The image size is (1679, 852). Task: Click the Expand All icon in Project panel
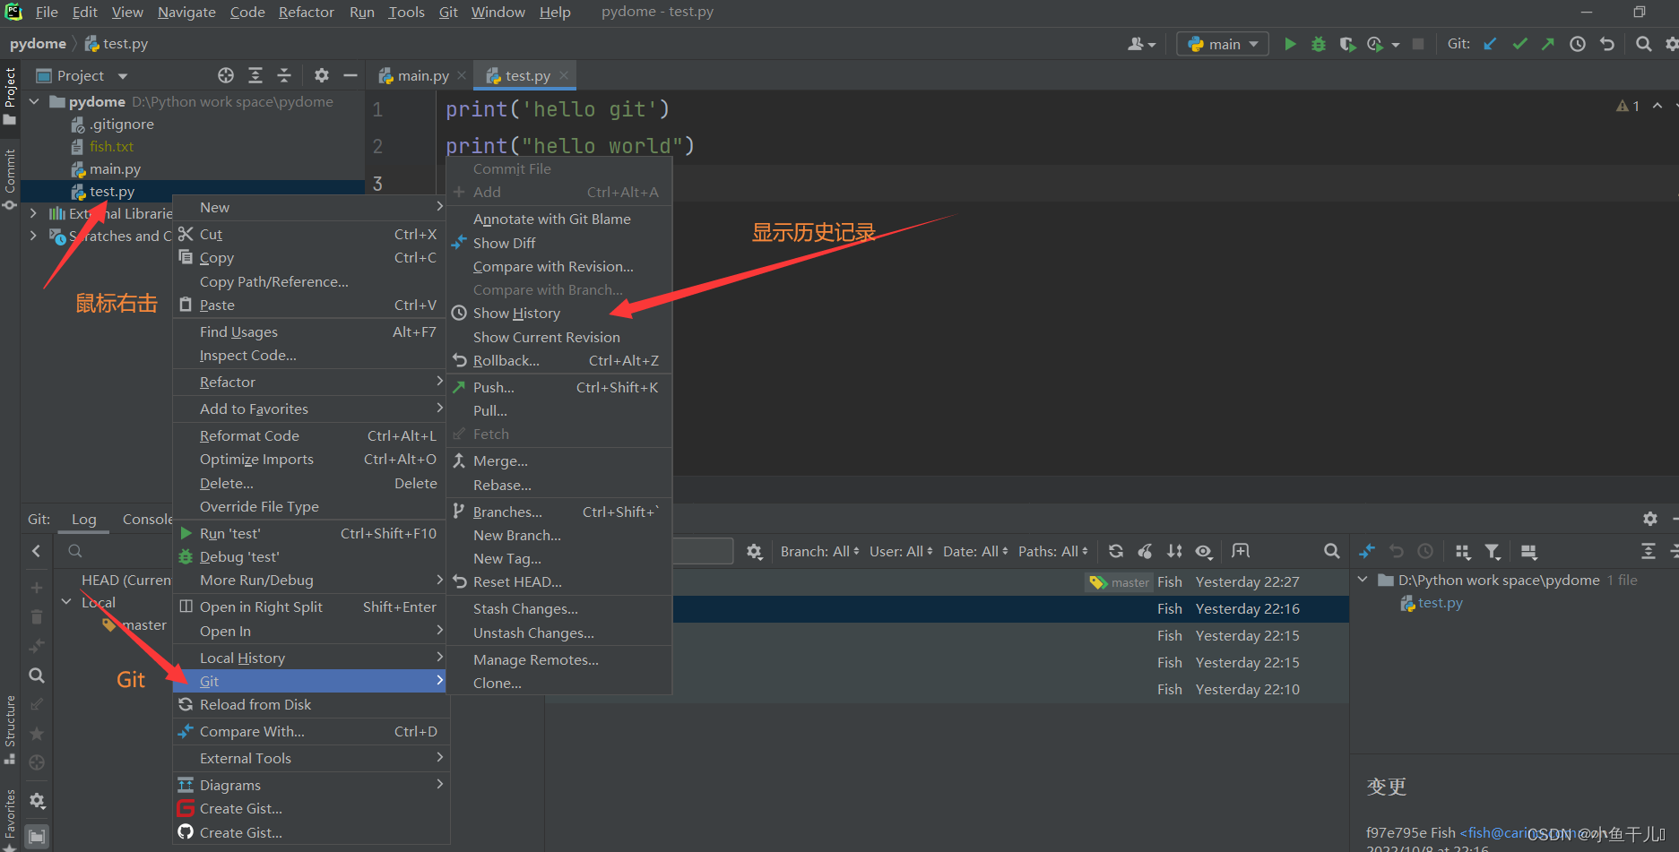(x=255, y=75)
